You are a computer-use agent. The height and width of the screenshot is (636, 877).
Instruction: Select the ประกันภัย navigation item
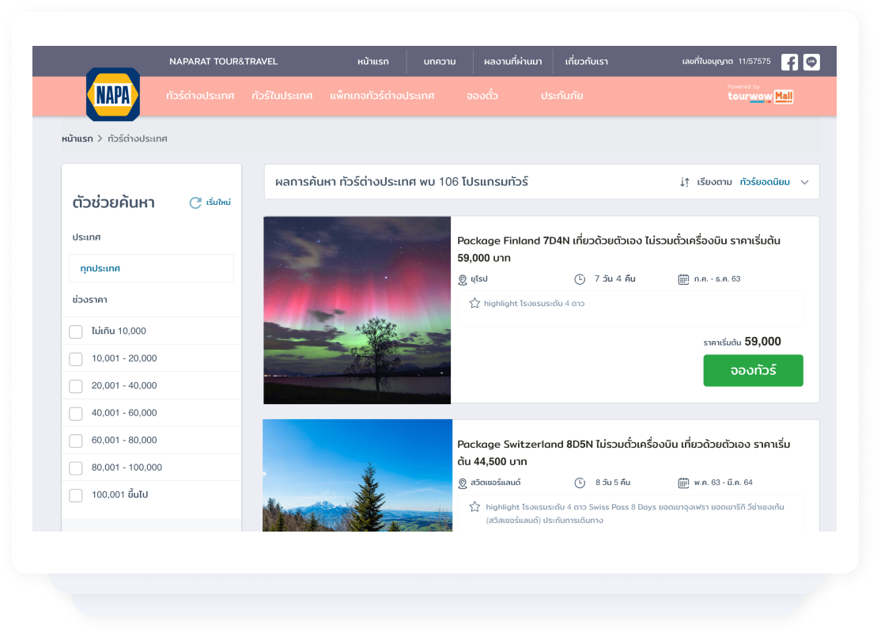561,96
